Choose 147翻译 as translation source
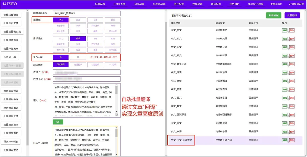 point(113,65)
